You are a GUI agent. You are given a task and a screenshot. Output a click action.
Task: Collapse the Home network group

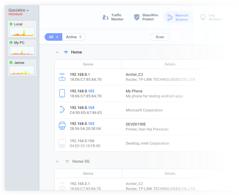[57, 52]
